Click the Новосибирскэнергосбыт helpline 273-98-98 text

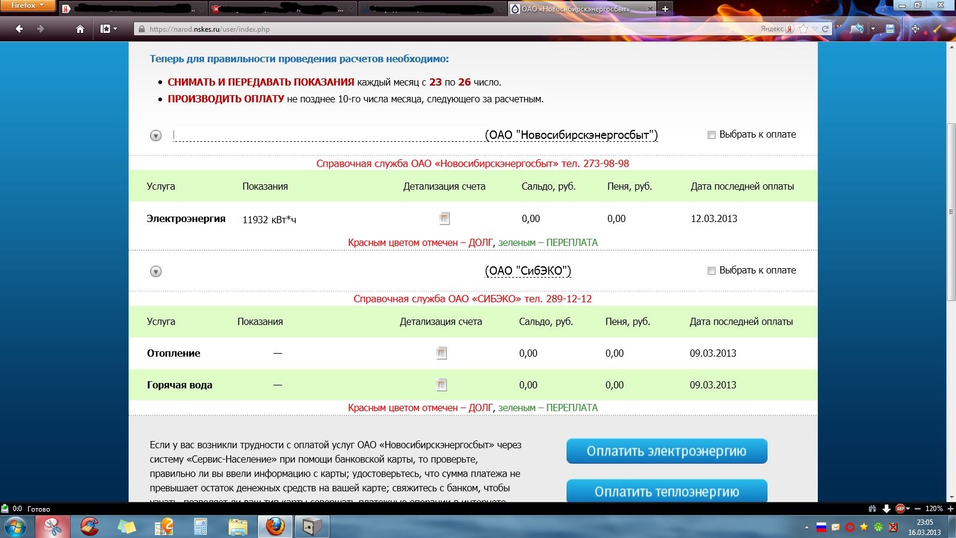point(473,163)
